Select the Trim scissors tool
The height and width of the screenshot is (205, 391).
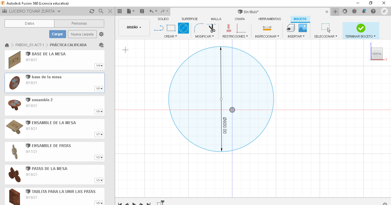[x=211, y=28]
